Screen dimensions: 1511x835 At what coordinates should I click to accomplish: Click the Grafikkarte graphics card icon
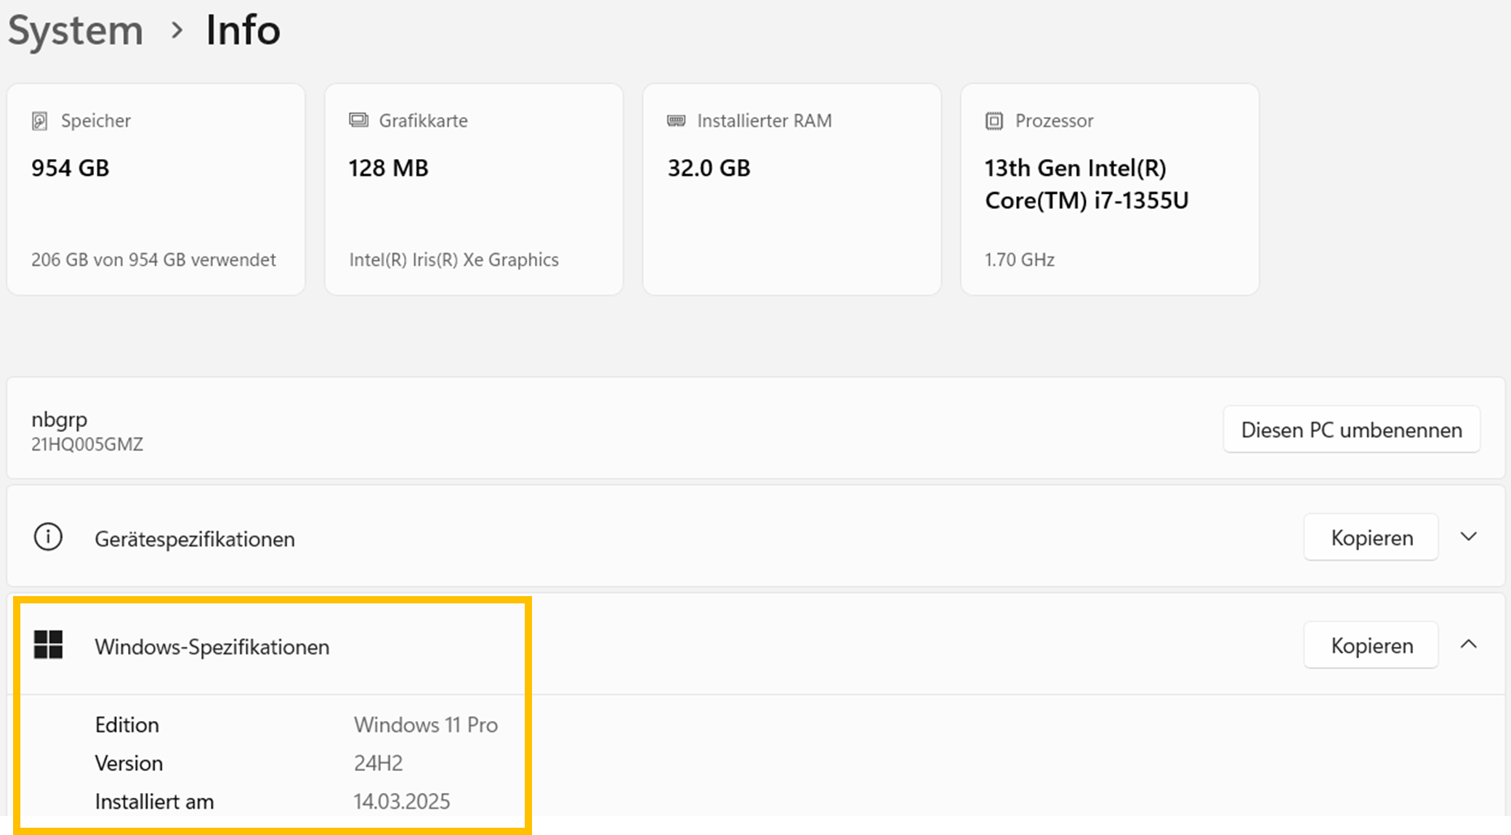[x=358, y=120]
